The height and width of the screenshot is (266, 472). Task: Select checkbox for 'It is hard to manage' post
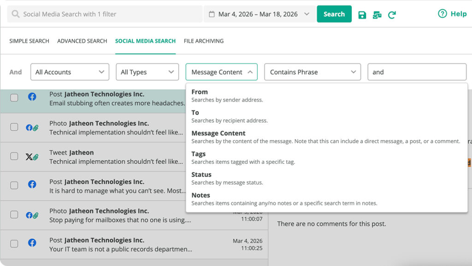(14, 185)
